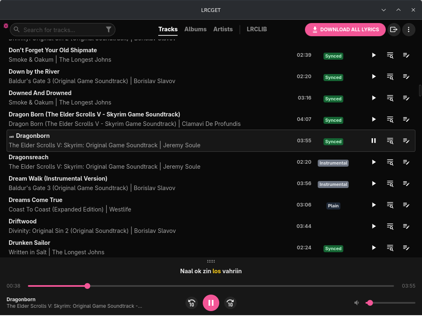
Task: Open the LRCLIB tab
Action: coord(257,29)
